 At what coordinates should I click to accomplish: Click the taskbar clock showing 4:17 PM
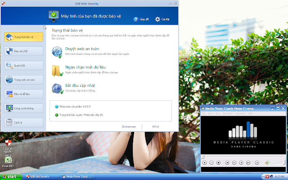coord(280,177)
